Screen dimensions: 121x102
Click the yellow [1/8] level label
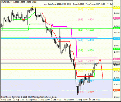pyautogui.click(x=81, y=71)
